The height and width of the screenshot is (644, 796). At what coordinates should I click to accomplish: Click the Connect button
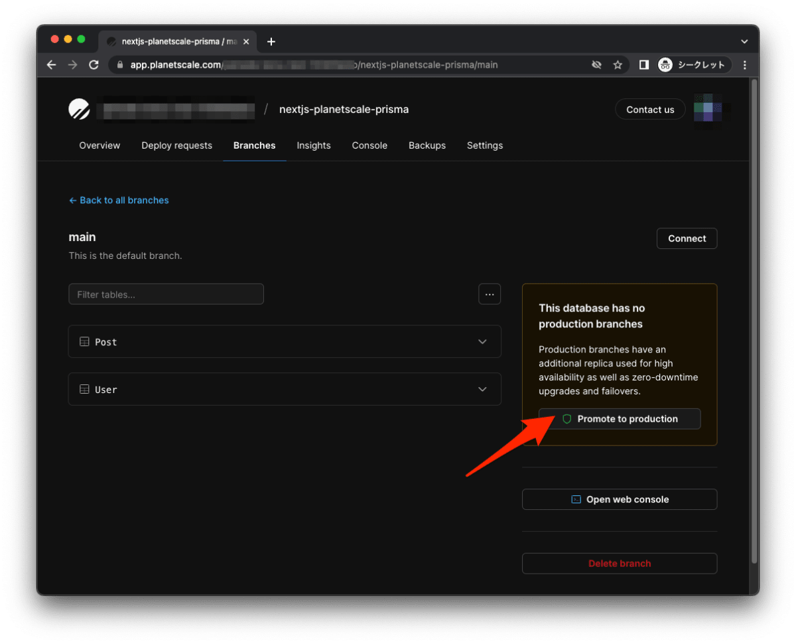pyautogui.click(x=687, y=238)
